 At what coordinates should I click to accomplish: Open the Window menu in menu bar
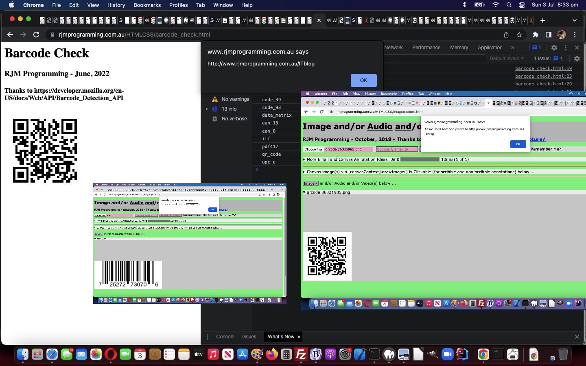point(223,5)
